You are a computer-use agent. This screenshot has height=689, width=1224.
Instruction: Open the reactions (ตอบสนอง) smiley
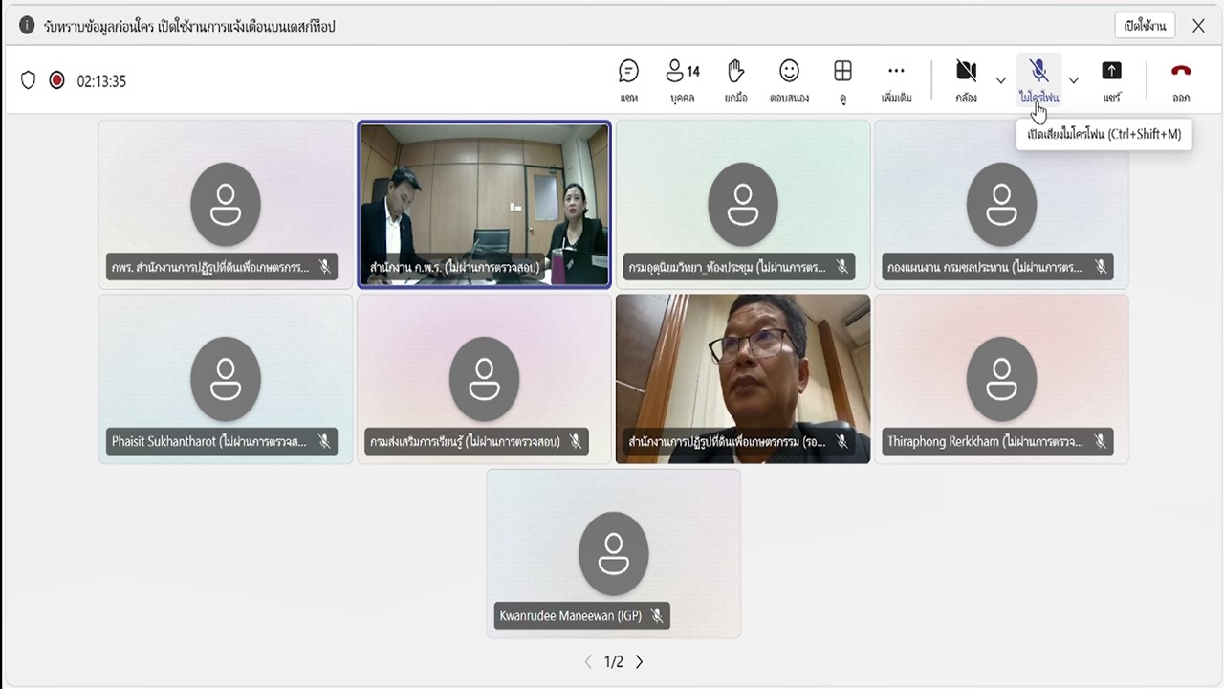(789, 80)
